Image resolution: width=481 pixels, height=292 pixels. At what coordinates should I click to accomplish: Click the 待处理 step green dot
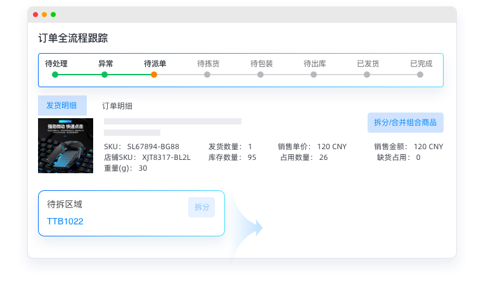55,75
